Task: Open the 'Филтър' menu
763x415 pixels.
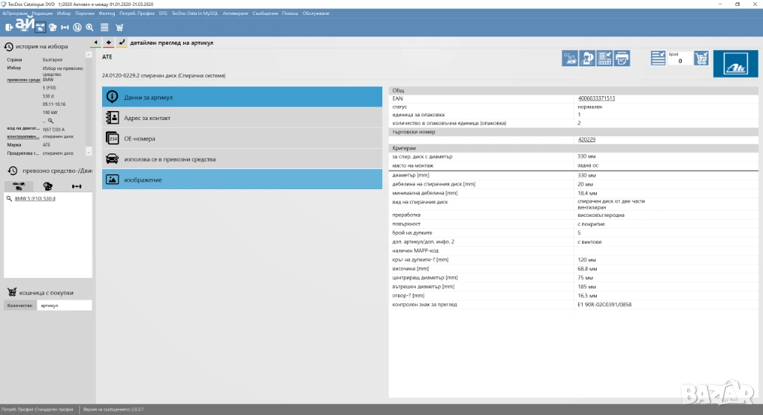Action: pos(107,13)
